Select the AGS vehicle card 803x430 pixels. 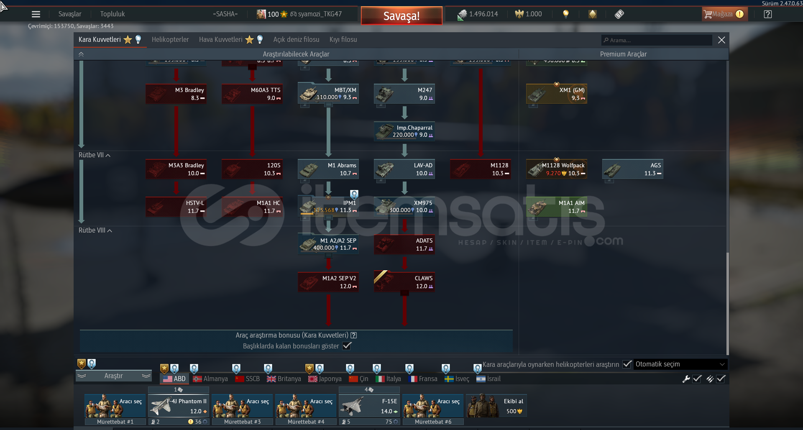pos(633,169)
